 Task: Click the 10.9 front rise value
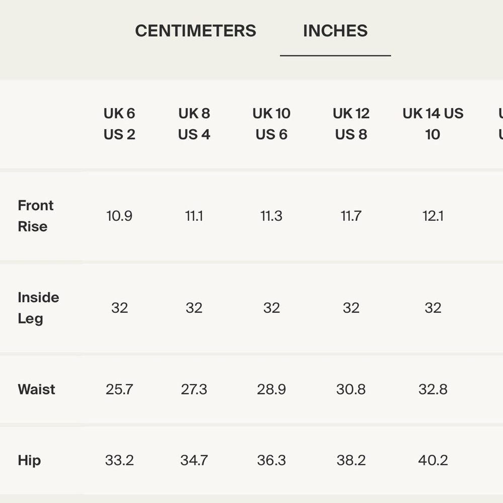[x=119, y=216]
